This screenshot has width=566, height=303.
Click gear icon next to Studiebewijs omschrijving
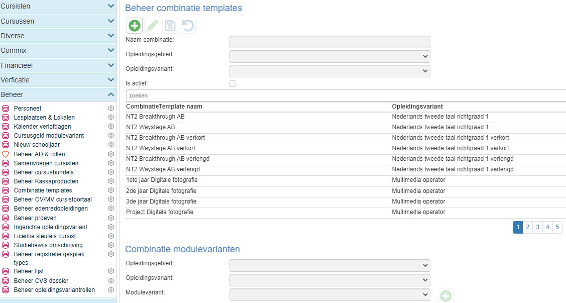click(x=111, y=245)
